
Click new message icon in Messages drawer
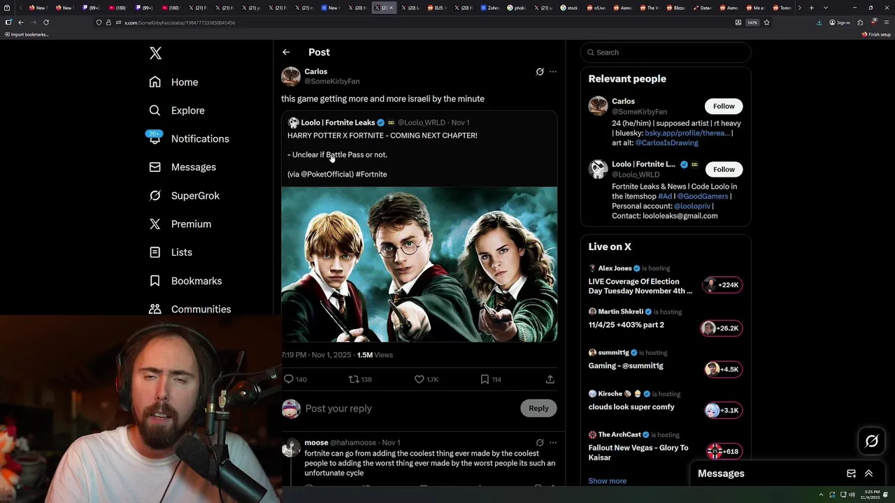(x=851, y=474)
